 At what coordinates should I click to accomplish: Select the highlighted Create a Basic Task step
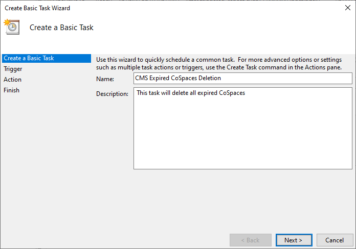tap(47, 58)
